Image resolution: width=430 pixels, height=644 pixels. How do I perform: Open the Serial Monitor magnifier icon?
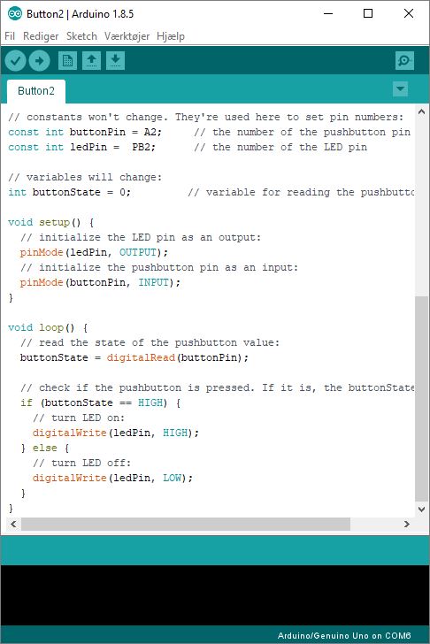(404, 61)
